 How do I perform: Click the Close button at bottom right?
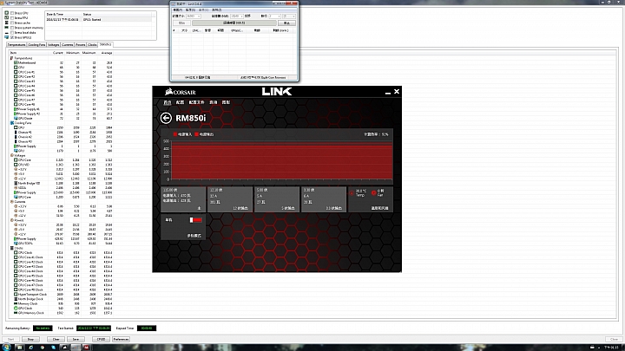[x=614, y=340]
